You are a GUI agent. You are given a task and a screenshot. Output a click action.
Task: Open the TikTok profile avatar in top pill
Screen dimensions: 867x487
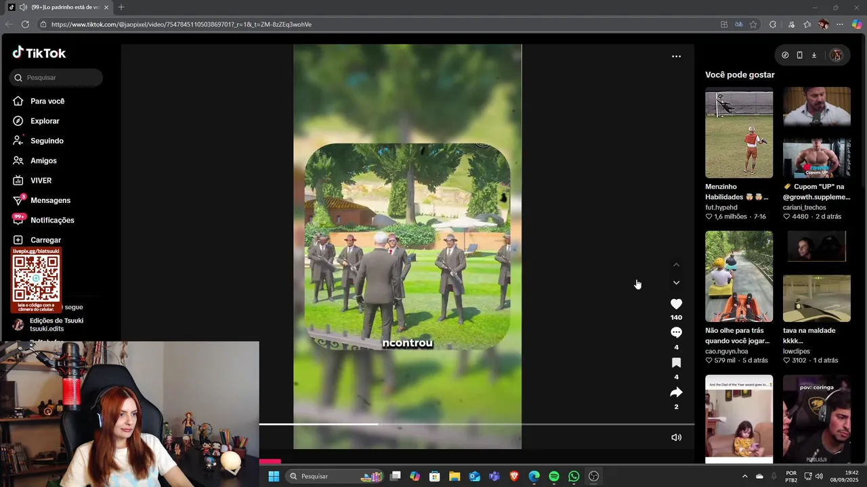click(x=836, y=55)
